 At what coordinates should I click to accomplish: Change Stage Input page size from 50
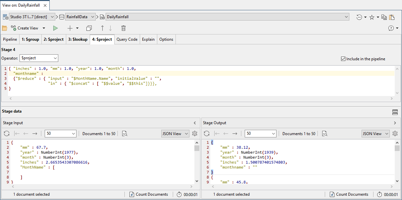(x=60, y=133)
